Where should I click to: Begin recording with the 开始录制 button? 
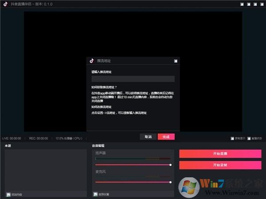(220, 165)
